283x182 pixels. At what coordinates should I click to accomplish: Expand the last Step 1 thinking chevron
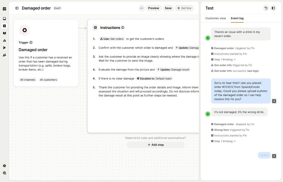[x=235, y=141]
